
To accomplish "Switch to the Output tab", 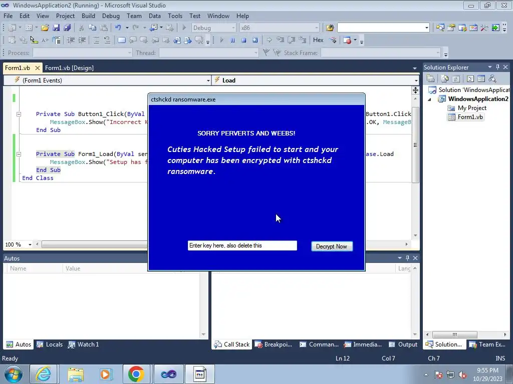I will tap(403, 344).
